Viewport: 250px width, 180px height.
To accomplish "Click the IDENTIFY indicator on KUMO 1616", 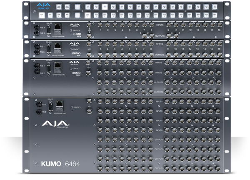I will [71, 49].
